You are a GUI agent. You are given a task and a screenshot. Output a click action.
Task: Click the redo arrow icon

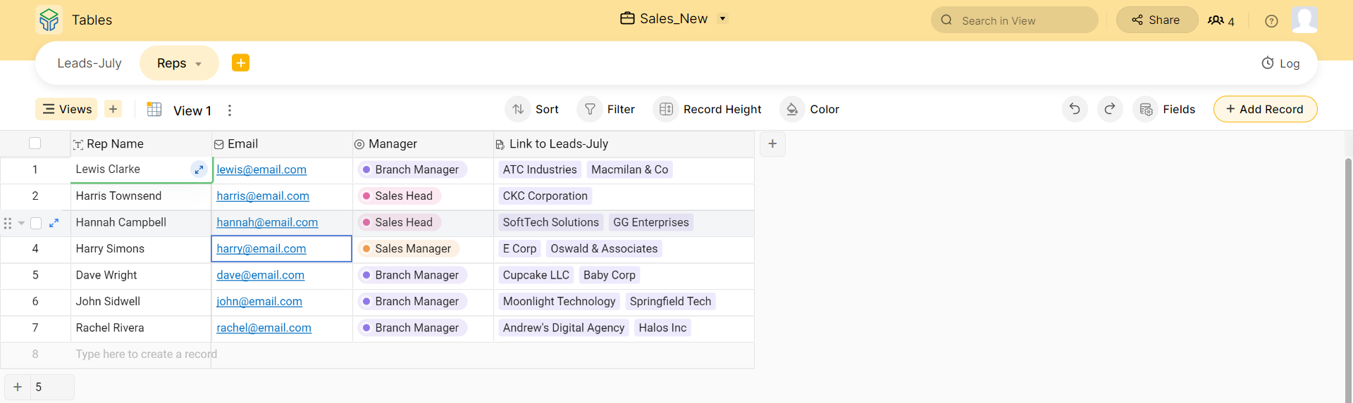point(1110,109)
